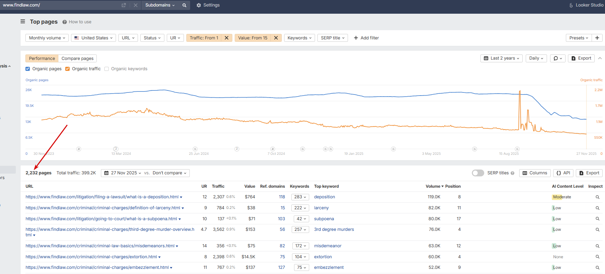605x274 pixels.
Task: Open the what-is-a-deposition.html URL
Action: pos(102,197)
